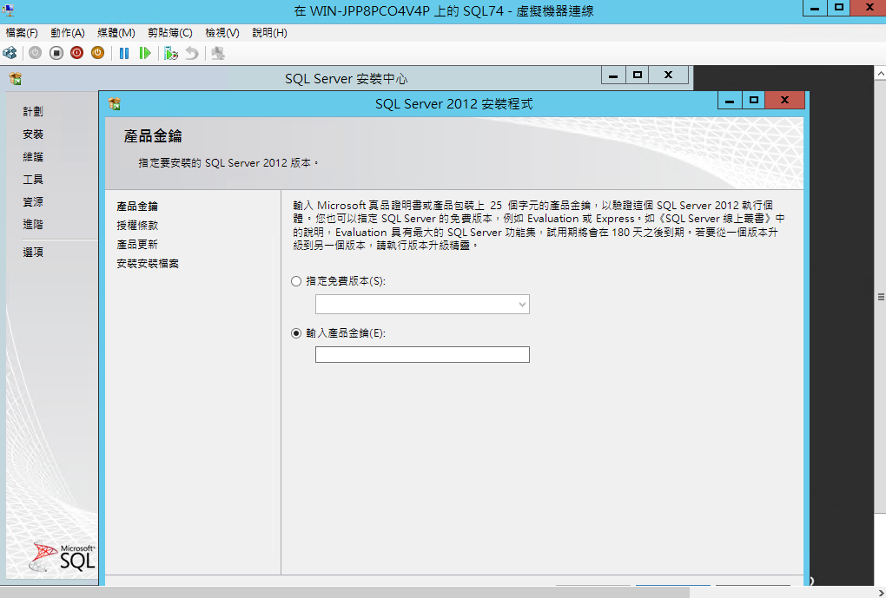Go to 工具 in the installation center
Screen dimensions: 886x598
[x=33, y=180]
